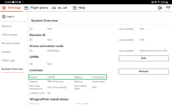Select drone activation code 60937601
This screenshot has width=172, height=107.
coord(53,51)
